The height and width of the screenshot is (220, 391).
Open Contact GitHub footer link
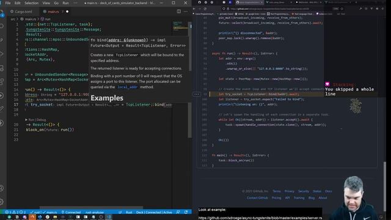[257, 198]
